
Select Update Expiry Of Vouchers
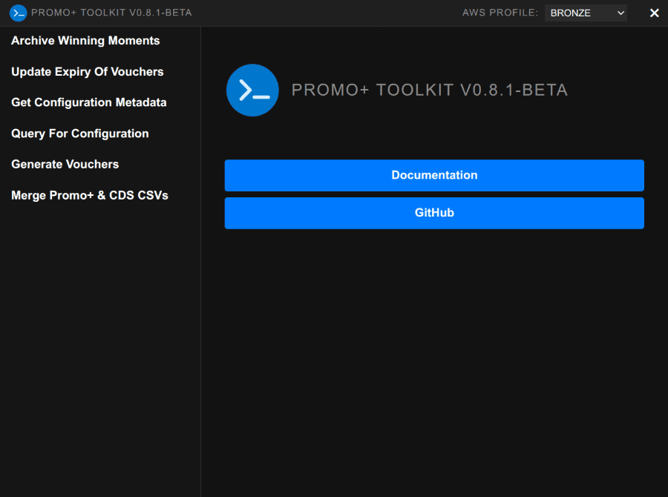click(x=87, y=72)
